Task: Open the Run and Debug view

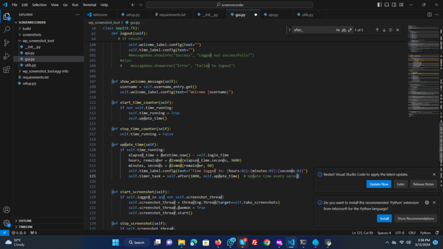Action: [6, 56]
